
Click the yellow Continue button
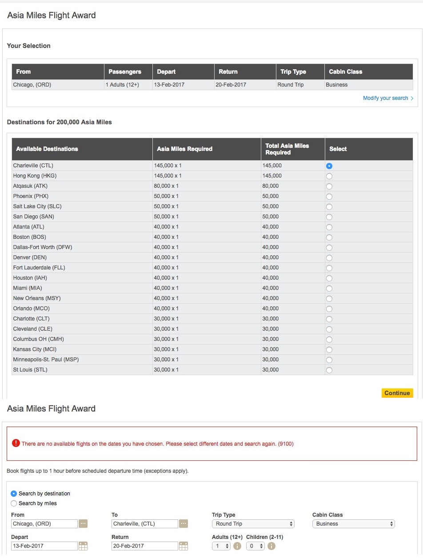tap(397, 393)
